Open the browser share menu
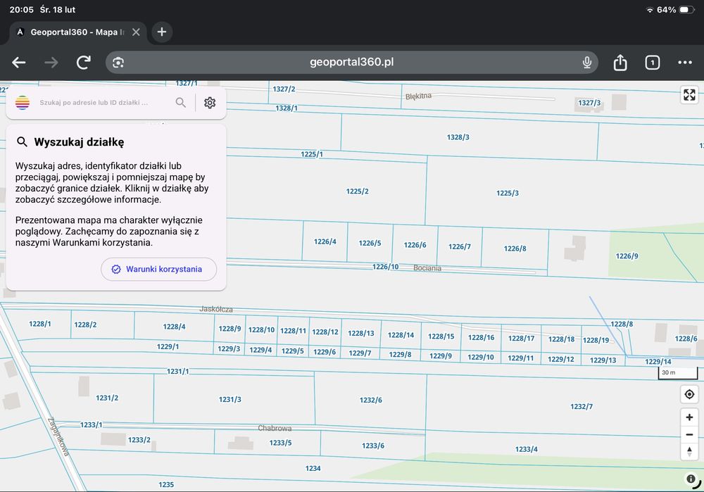The height and width of the screenshot is (492, 704). click(620, 63)
